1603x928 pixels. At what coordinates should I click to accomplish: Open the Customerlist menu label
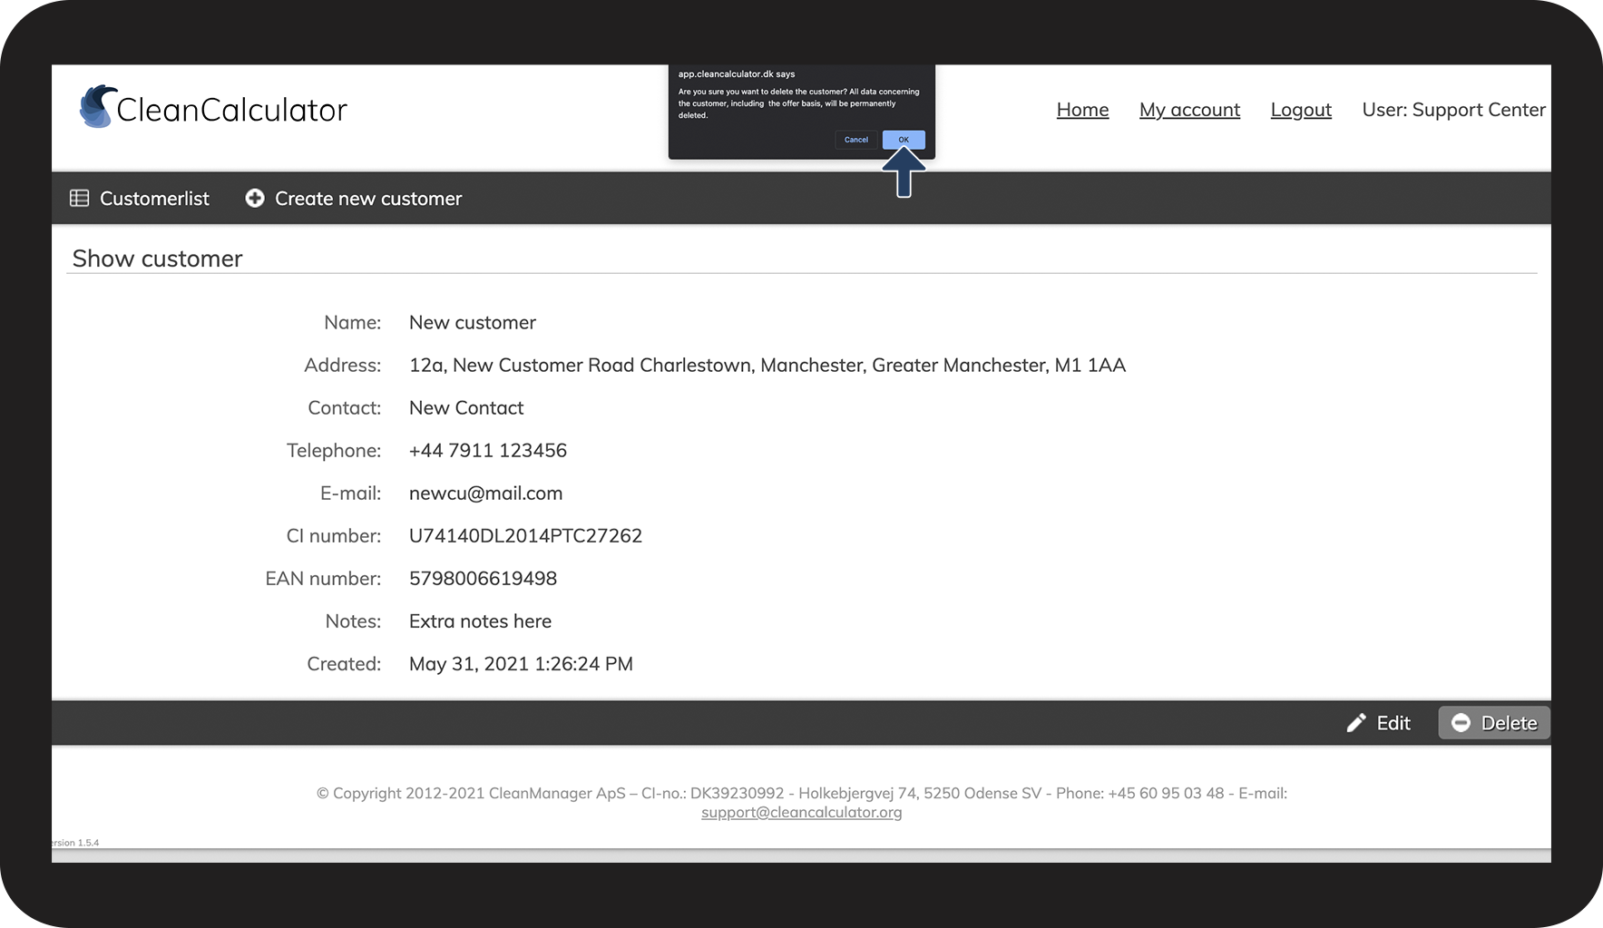click(x=154, y=199)
